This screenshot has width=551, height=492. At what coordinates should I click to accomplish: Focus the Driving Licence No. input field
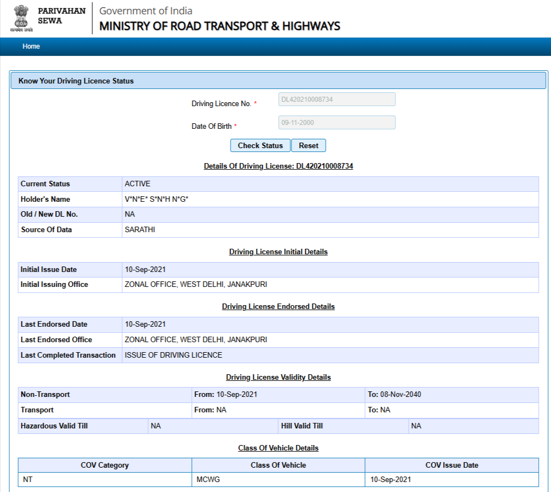(336, 100)
